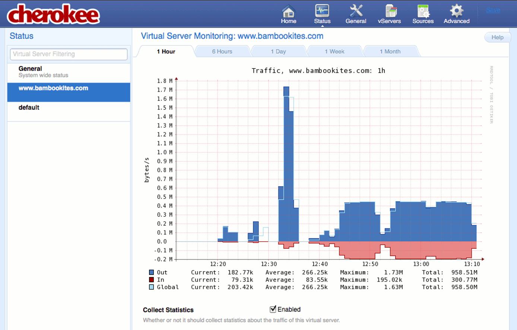Click the Cherokee logo
Viewport: 517px width, 330px height.
[53, 14]
